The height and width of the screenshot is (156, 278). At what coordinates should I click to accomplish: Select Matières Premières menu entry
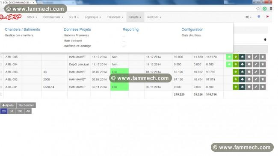coord(76,35)
